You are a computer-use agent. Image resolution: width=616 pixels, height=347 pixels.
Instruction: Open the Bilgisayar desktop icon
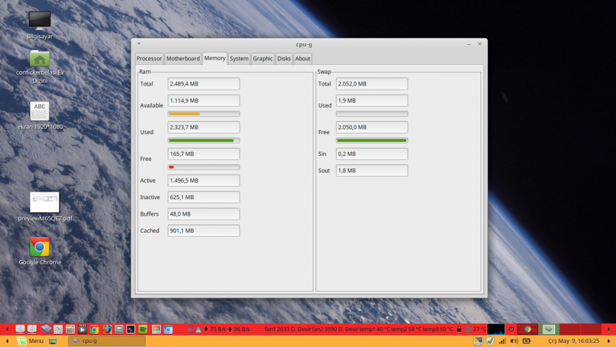(x=40, y=21)
